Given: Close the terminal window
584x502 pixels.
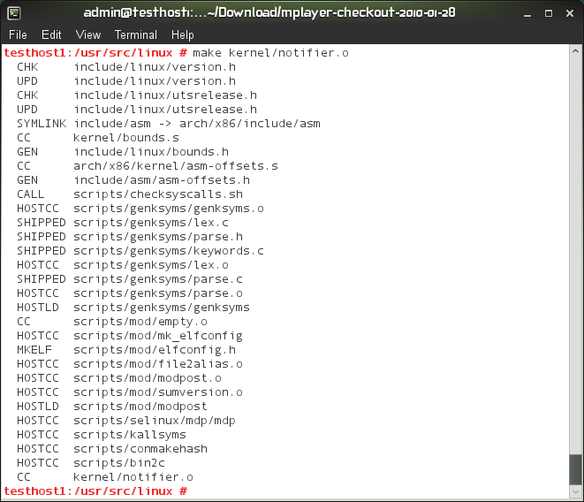Looking at the screenshot, I should click(x=570, y=14).
